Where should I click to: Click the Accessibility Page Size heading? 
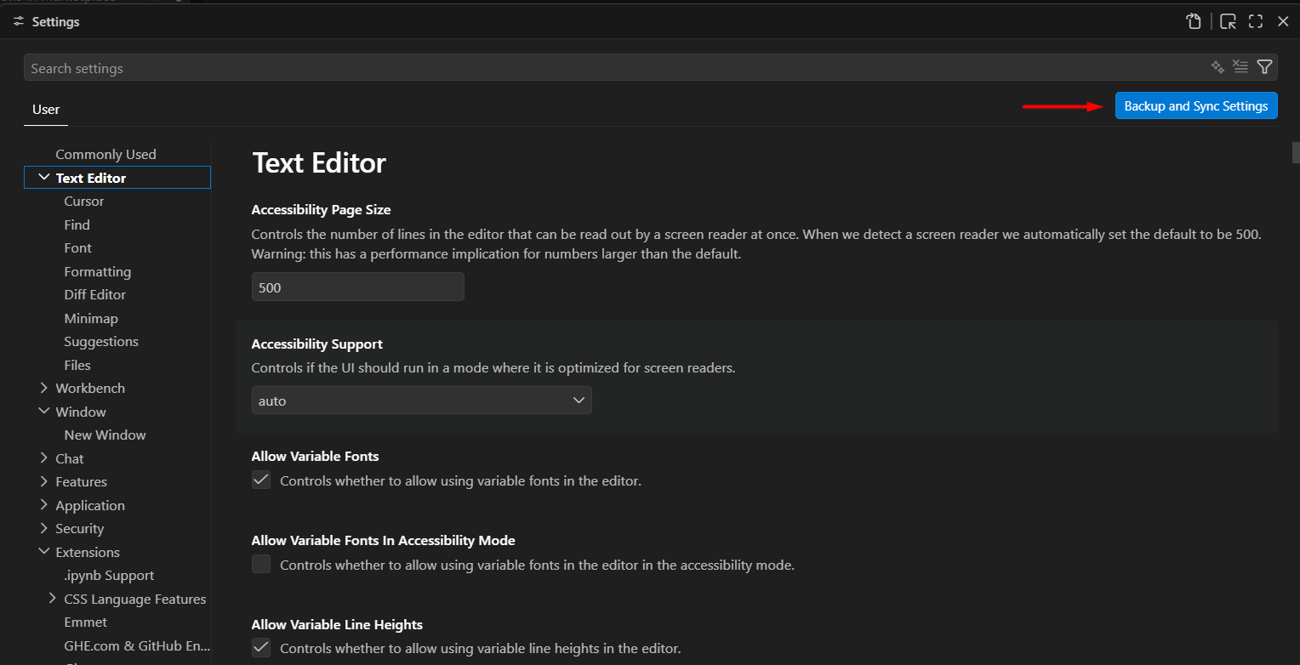click(x=322, y=209)
